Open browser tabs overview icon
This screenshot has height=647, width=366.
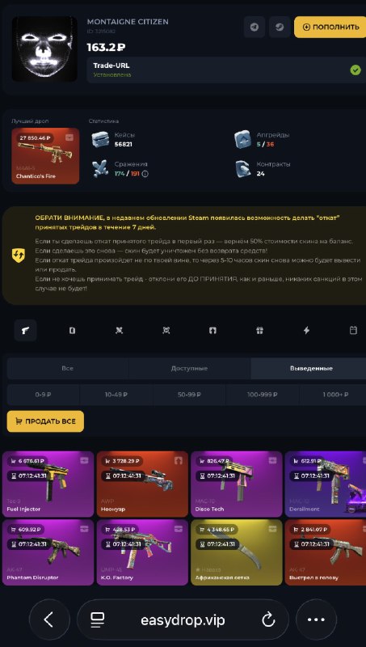tap(97, 620)
